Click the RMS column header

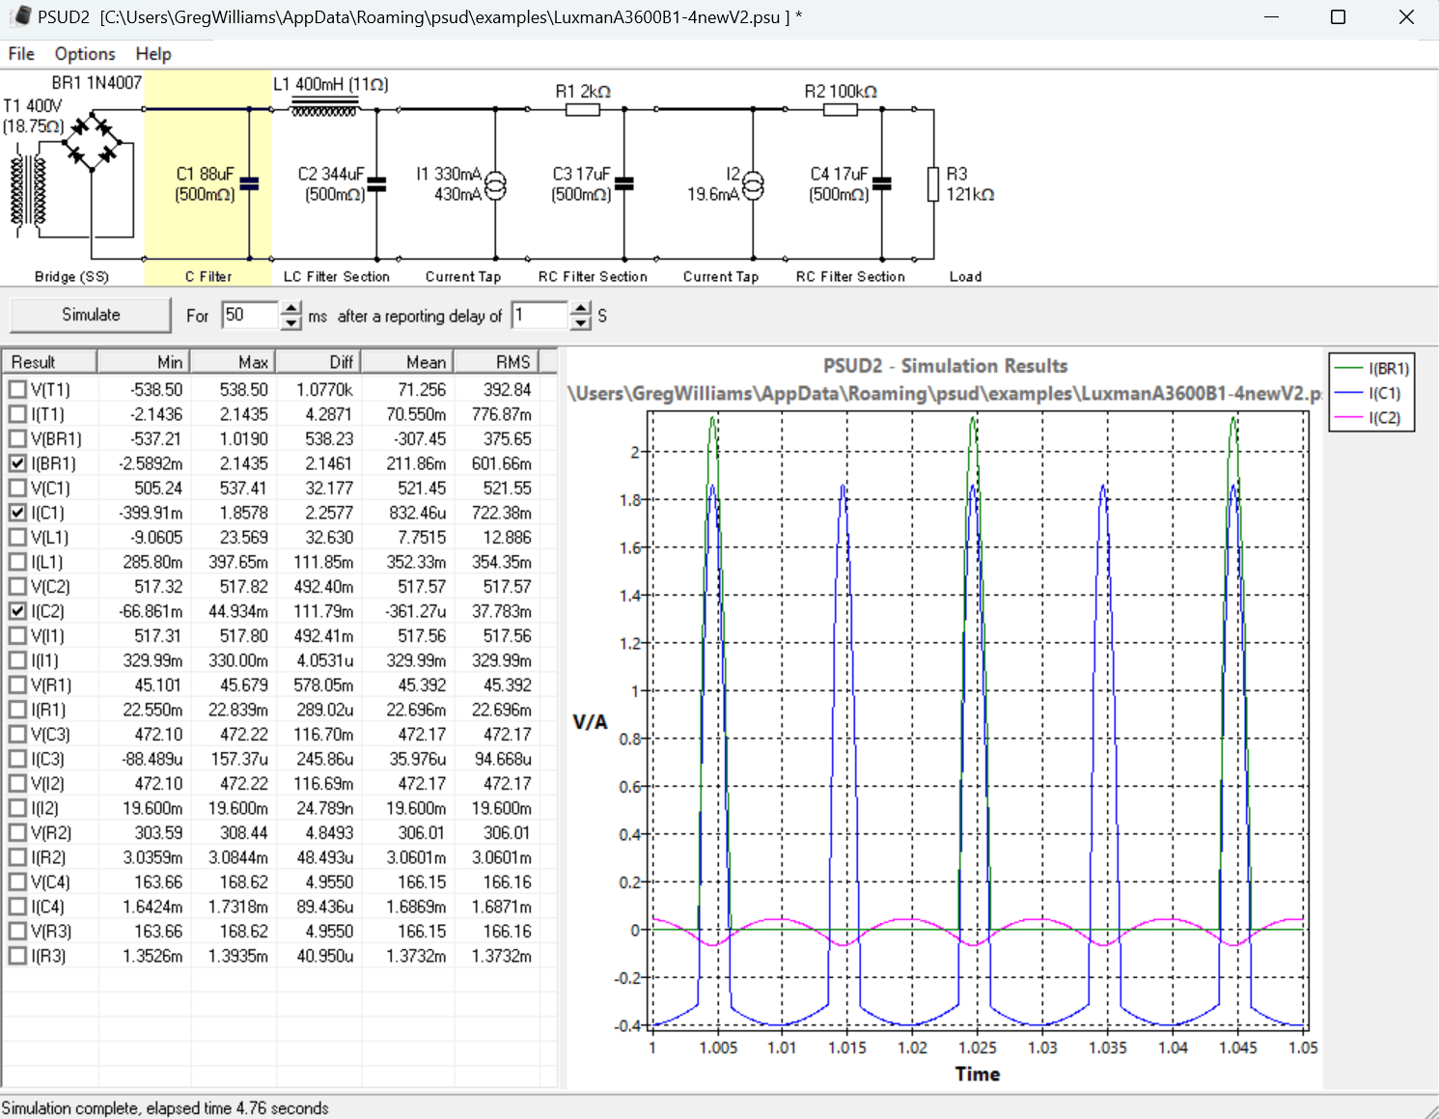click(x=496, y=362)
